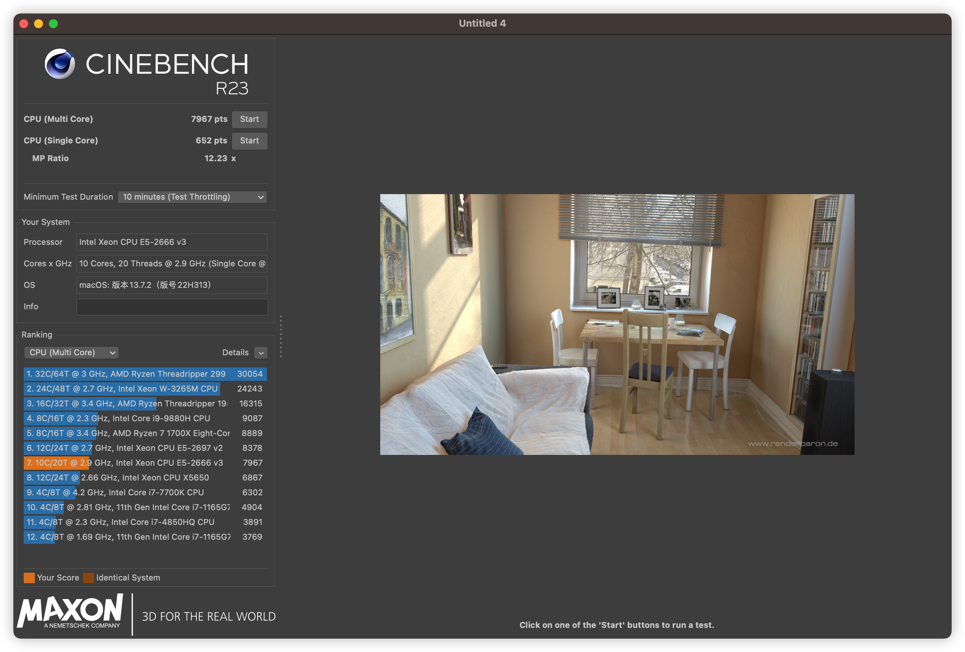Open the ranking category dropdown showing CPU (Multi Core)

coord(71,352)
